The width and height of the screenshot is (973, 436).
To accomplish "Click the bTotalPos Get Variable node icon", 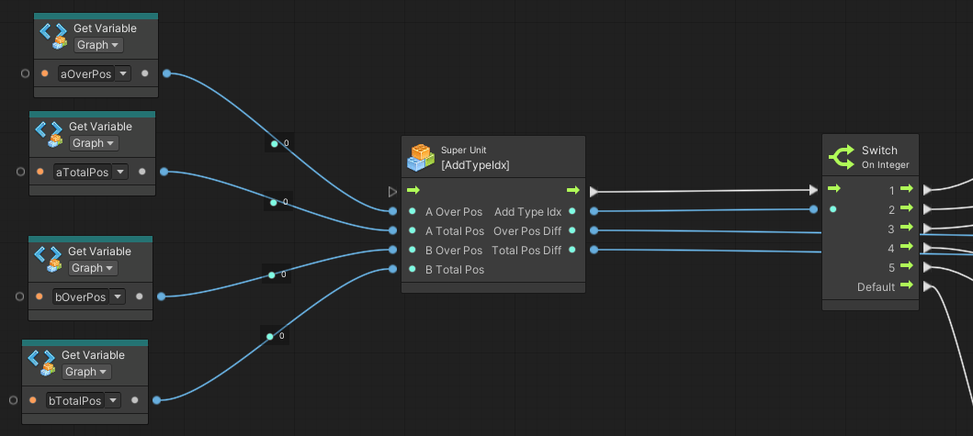I will pos(41,363).
